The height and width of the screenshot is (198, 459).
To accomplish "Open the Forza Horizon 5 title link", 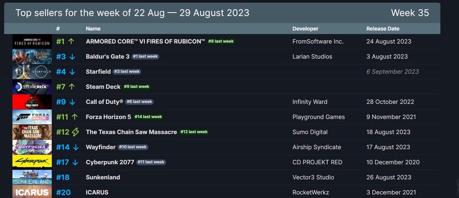I will point(109,117).
